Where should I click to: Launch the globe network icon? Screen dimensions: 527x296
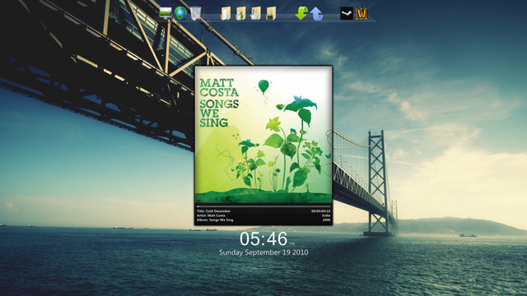tap(180, 13)
